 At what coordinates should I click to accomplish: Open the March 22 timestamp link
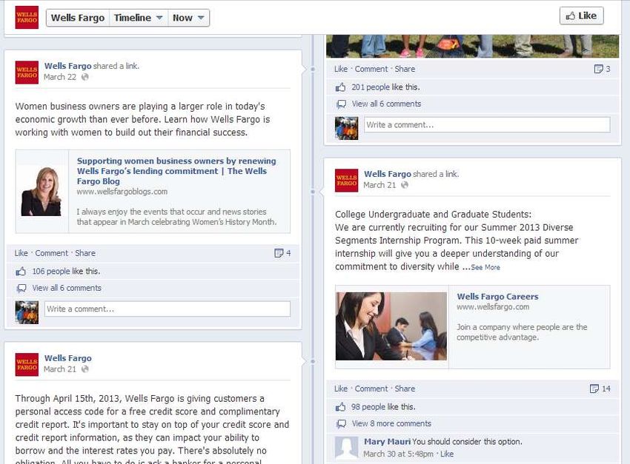point(60,77)
